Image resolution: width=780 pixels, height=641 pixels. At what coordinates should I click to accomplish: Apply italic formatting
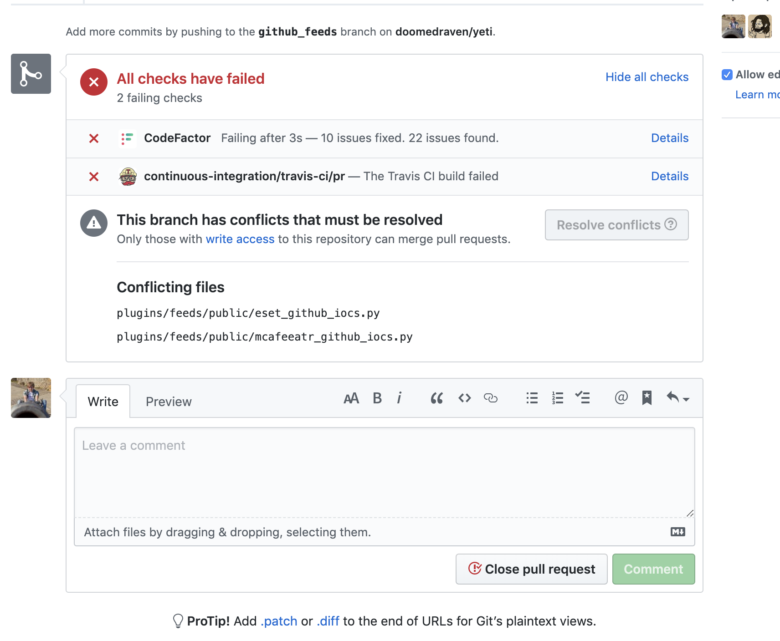(400, 398)
